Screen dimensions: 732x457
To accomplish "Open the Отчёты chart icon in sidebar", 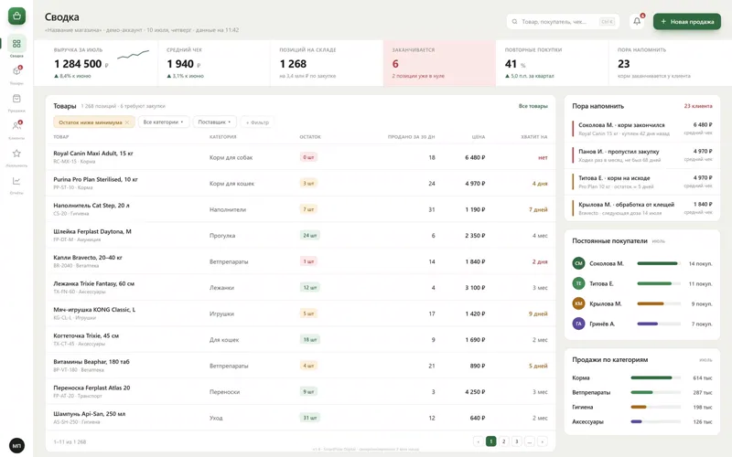I will click(16, 181).
